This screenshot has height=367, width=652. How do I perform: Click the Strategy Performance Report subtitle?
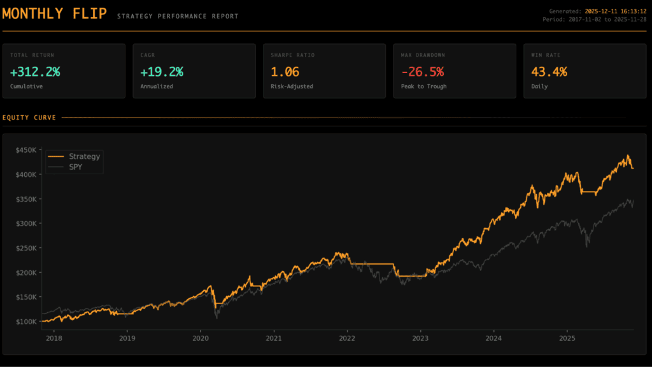point(178,16)
